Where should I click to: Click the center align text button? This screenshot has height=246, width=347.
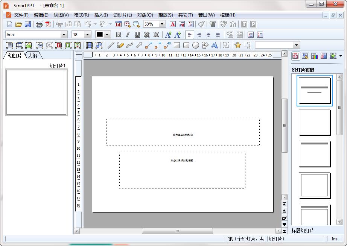click(199, 35)
